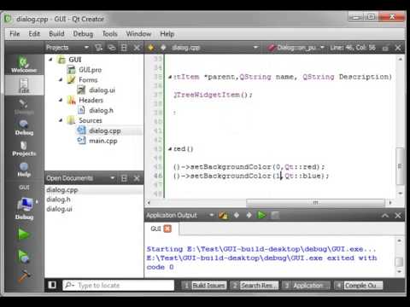The image size is (410, 307).
Task: Open the Compile Output pane
Action: click(359, 285)
